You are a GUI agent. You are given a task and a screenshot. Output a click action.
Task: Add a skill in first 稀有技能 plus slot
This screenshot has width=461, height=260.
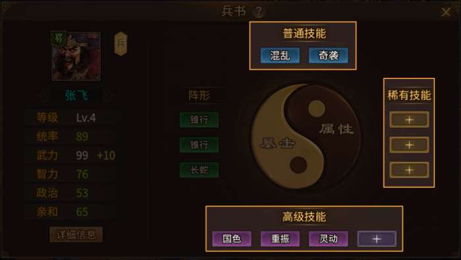(409, 120)
